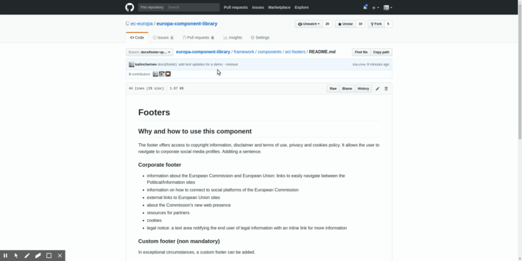Open the GitHub home logo
The image size is (522, 261).
(129, 8)
